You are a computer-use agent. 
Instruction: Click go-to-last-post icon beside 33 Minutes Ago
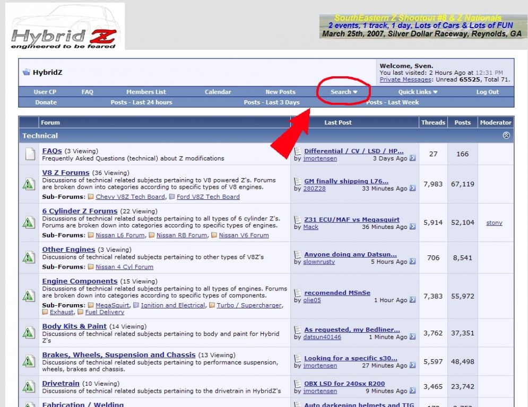coord(413,189)
